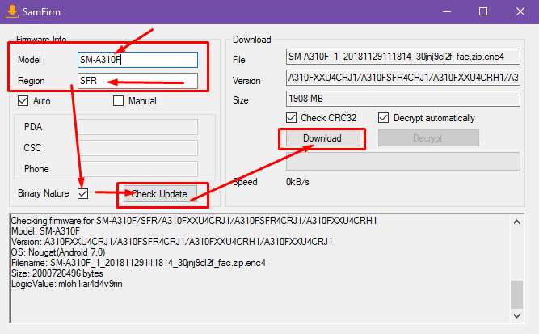Close the SamFirm window
Viewport: 539px width, 334px height.
click(520, 11)
